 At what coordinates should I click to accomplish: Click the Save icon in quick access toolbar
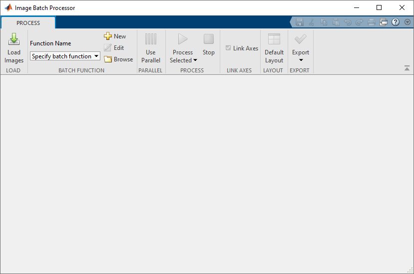tap(300, 22)
